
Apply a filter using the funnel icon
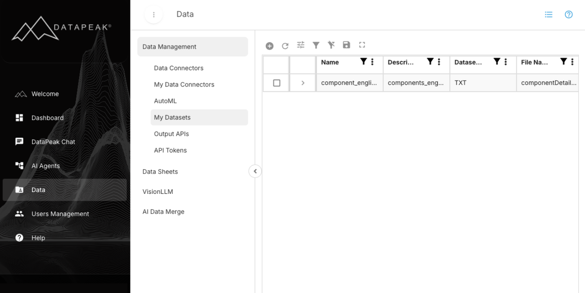pyautogui.click(x=316, y=45)
